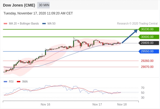Click the Research © 2020 Trading Central credit
The height and width of the screenshot is (109, 160).
point(137,24)
